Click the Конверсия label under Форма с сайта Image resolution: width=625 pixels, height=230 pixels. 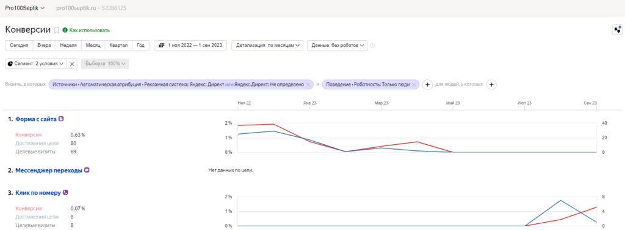tap(28, 134)
